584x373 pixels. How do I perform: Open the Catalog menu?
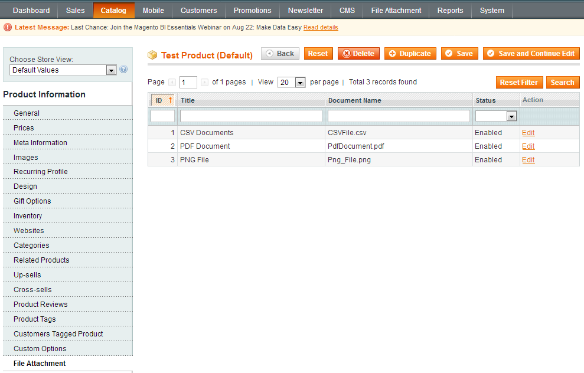pos(113,11)
